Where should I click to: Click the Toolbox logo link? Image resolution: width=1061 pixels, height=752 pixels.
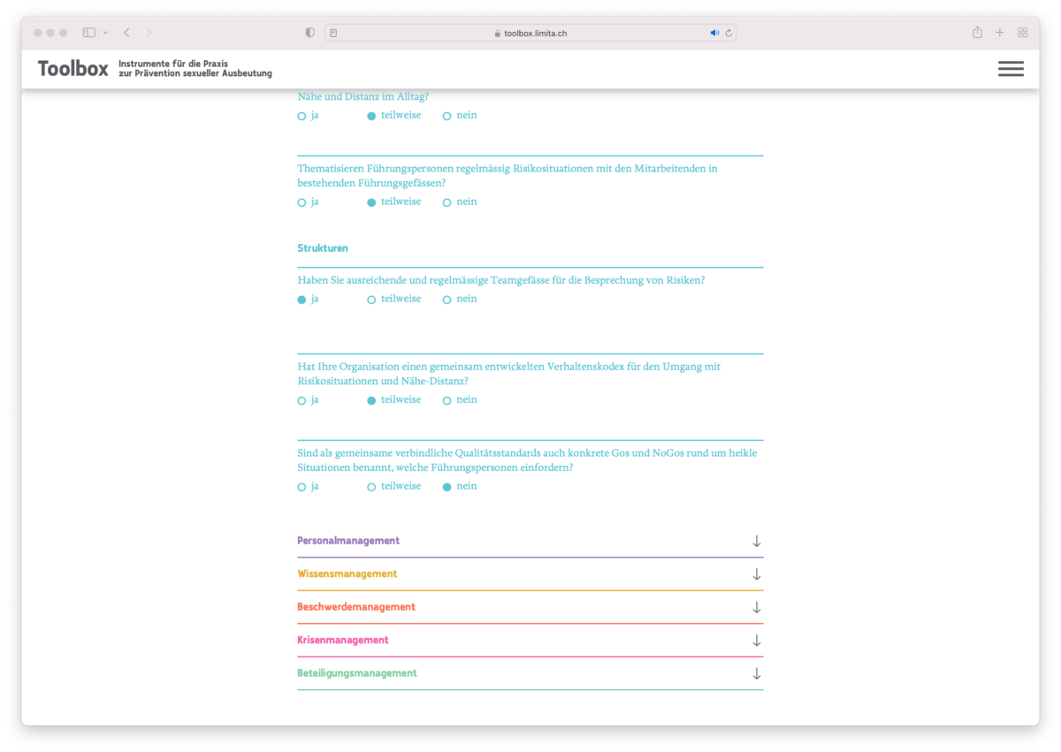click(x=73, y=69)
